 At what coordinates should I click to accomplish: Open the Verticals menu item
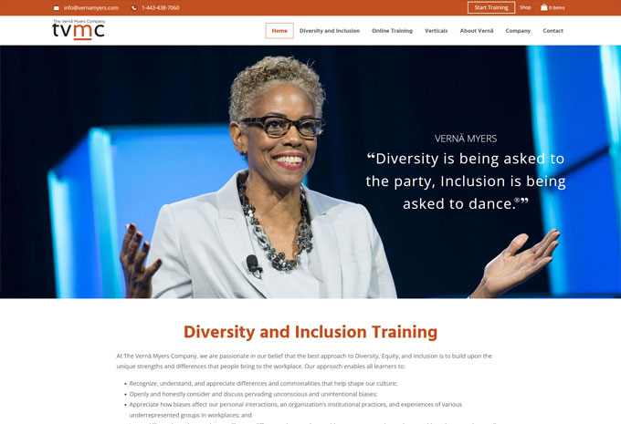coord(436,31)
